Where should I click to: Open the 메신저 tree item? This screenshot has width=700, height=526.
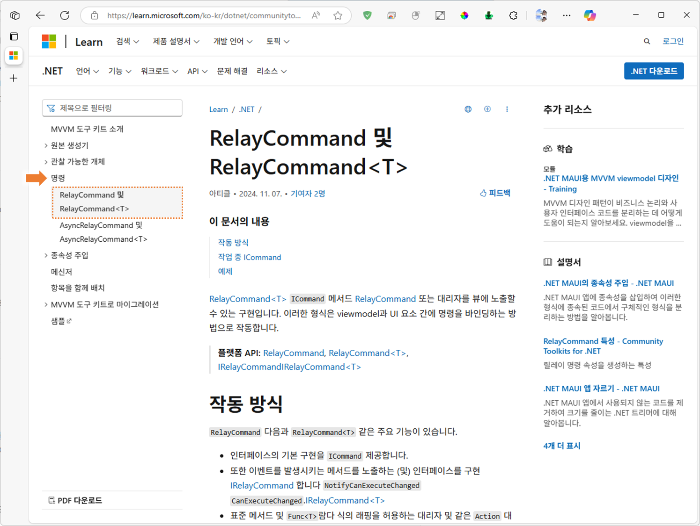coord(61,272)
